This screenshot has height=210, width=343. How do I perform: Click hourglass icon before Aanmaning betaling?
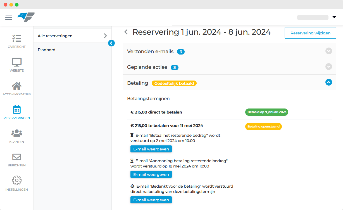pyautogui.click(x=132, y=161)
